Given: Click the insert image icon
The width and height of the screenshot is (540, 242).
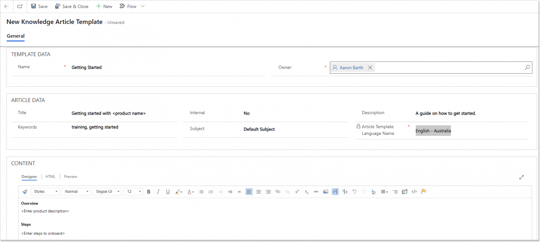Looking at the screenshot, I should [326, 192].
